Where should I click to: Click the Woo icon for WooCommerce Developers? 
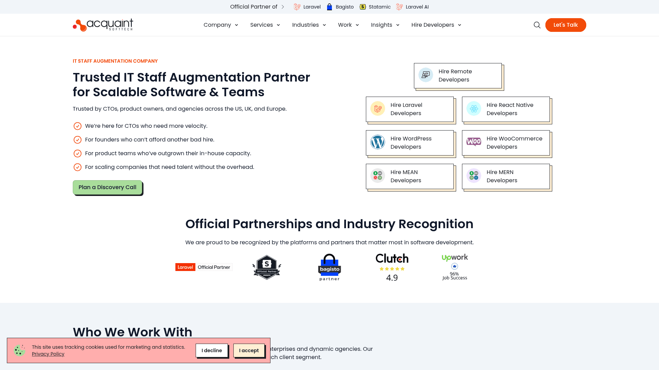pos(474,142)
